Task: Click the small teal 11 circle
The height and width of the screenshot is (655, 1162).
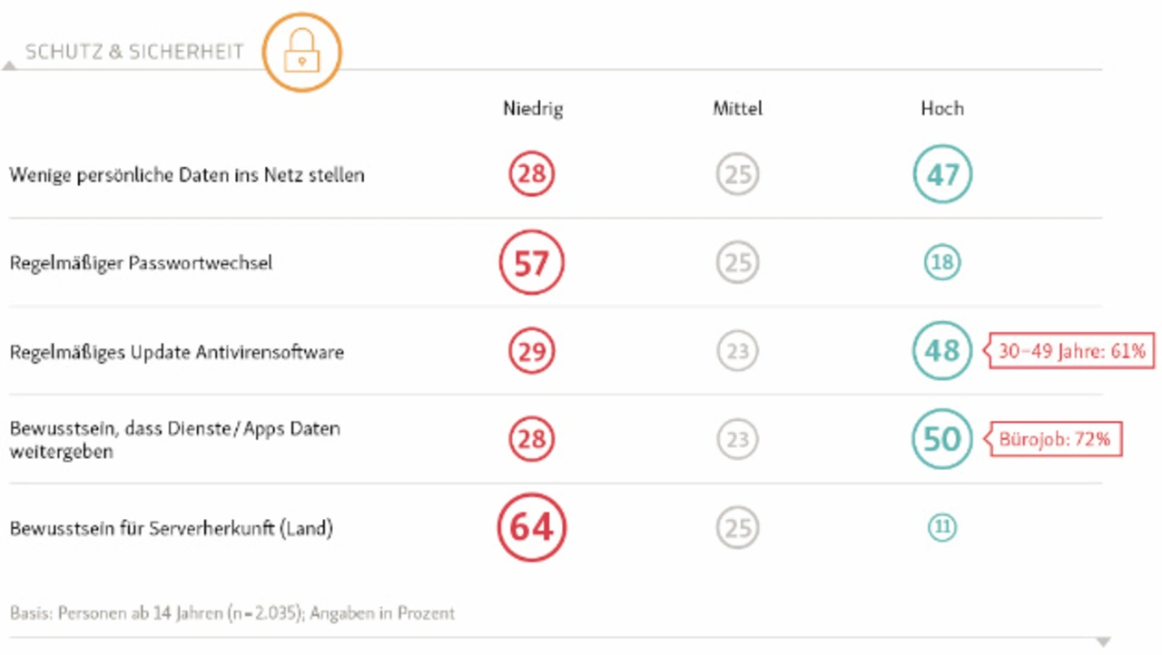Action: point(942,527)
